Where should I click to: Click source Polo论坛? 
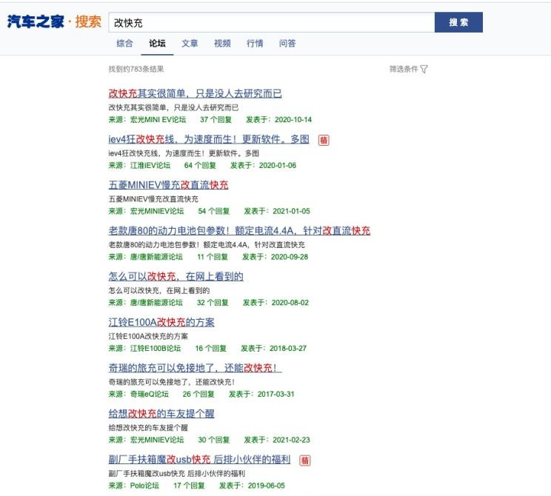(x=144, y=486)
